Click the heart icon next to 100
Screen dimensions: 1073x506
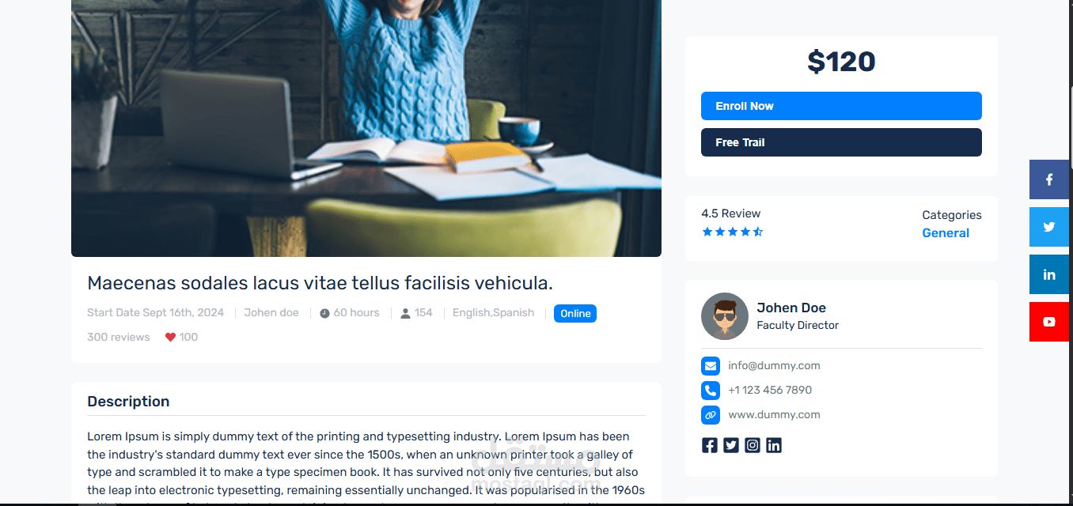tap(170, 337)
